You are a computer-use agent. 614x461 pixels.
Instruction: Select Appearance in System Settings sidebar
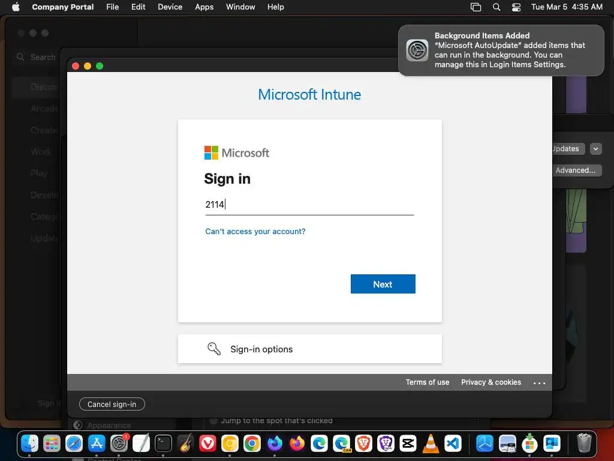pyautogui.click(x=109, y=426)
